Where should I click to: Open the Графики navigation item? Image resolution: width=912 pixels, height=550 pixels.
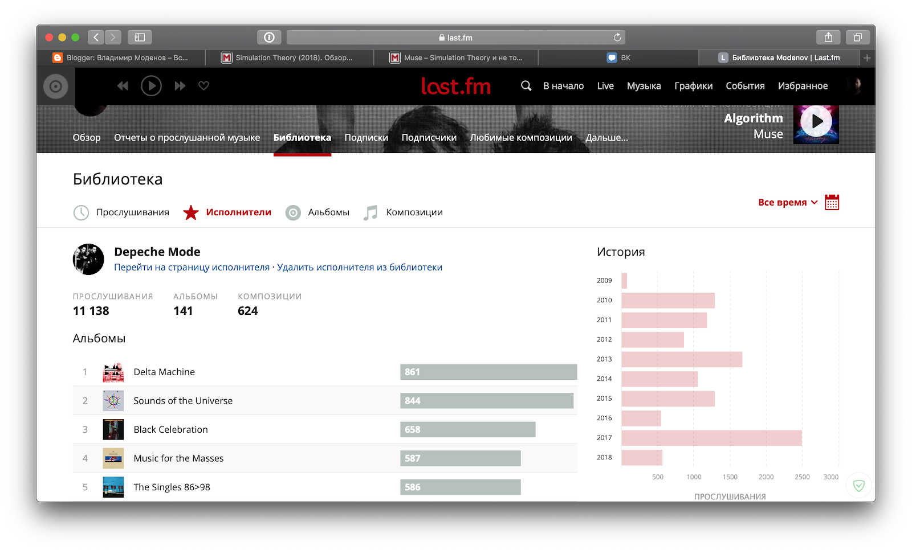[693, 86]
